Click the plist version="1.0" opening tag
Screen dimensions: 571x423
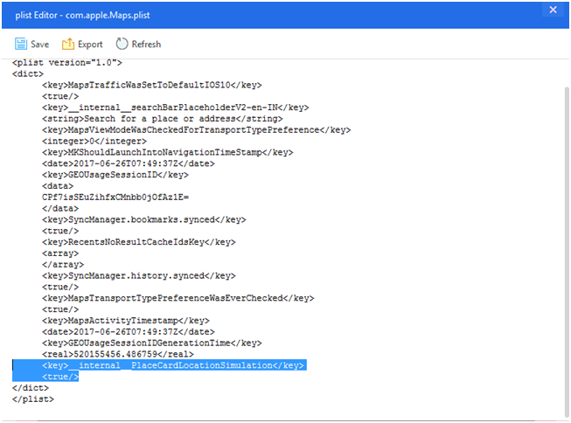point(67,63)
